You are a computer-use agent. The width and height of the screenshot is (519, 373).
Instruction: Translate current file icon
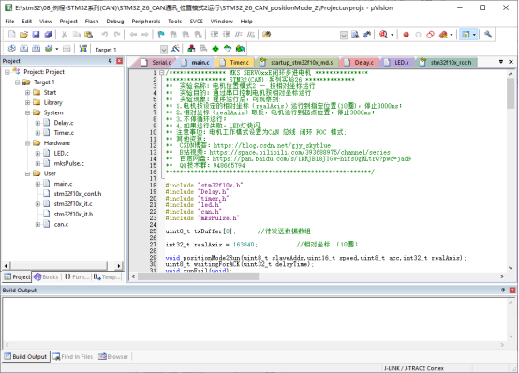tap(12, 49)
